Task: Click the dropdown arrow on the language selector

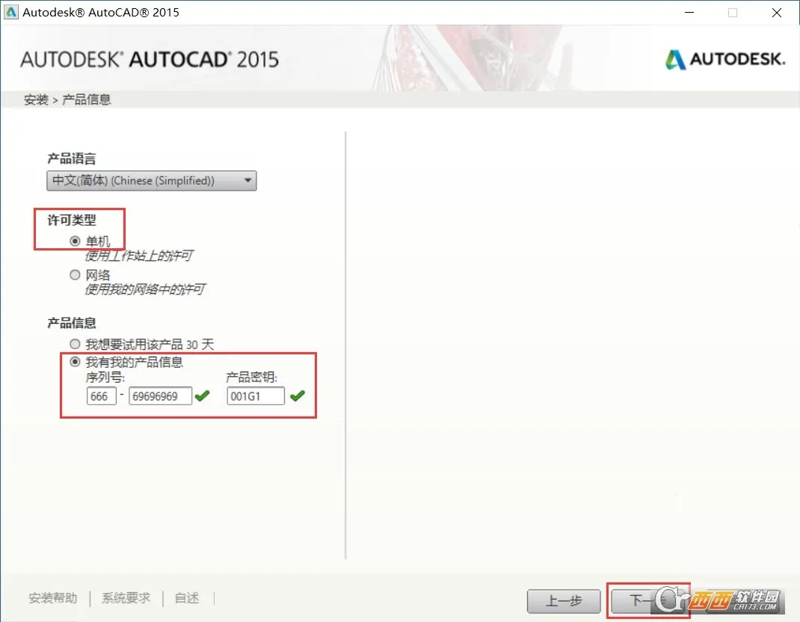Action: tap(247, 180)
